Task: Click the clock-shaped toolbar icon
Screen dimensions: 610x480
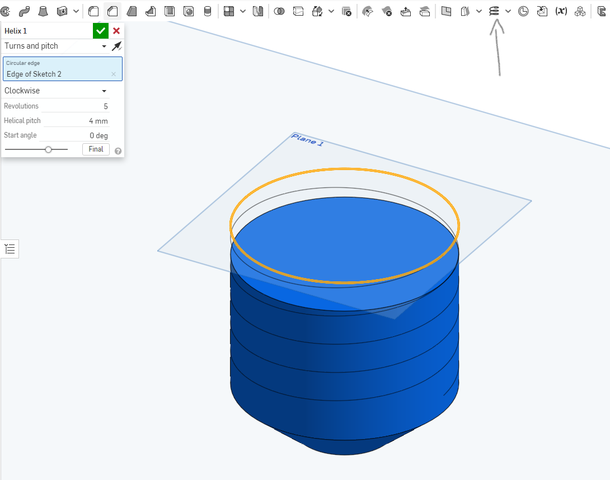Action: [x=523, y=11]
